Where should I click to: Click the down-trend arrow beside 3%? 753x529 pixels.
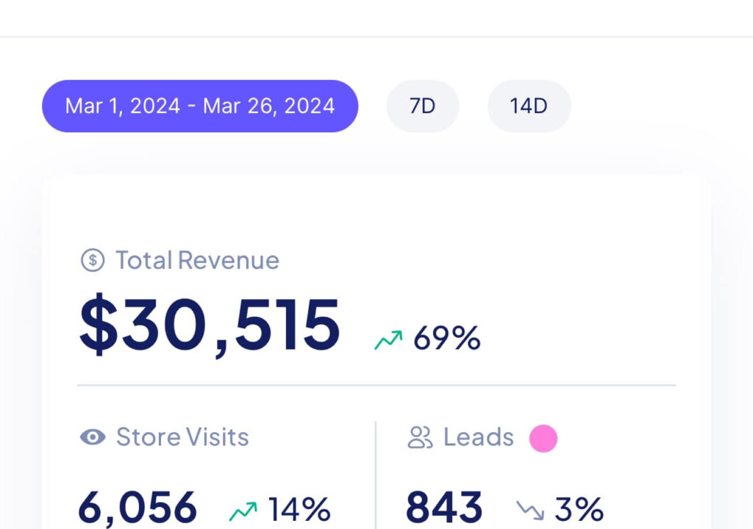pyautogui.click(x=531, y=511)
